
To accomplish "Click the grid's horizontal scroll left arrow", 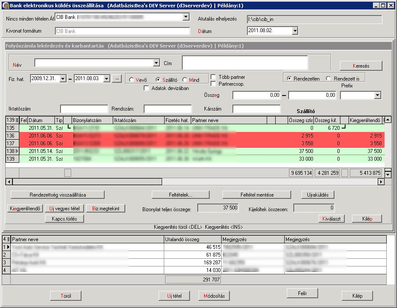I will pos(9,182).
